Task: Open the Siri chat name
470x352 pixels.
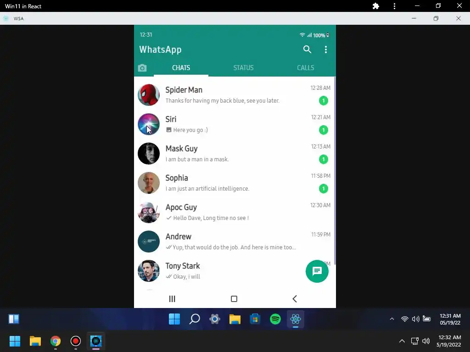Action: point(171,119)
